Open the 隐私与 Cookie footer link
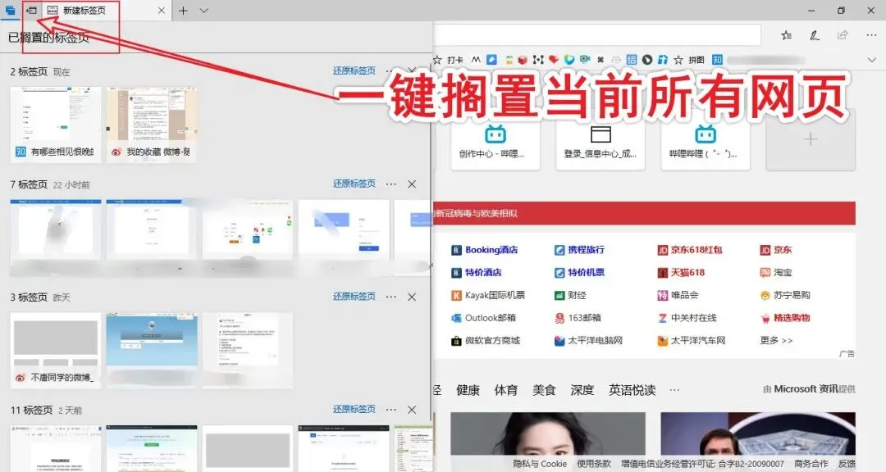The width and height of the screenshot is (886, 472). (x=540, y=464)
